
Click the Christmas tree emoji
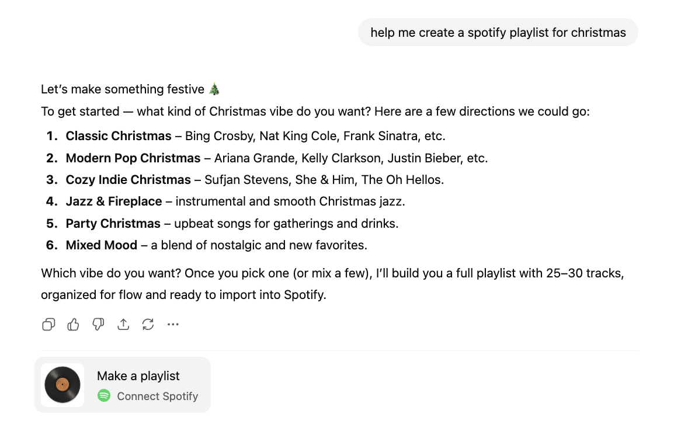tap(214, 89)
